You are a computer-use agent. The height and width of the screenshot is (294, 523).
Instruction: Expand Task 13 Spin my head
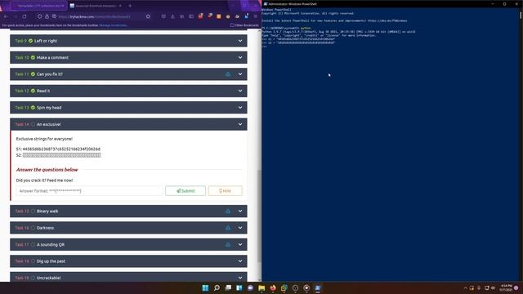[x=128, y=107]
